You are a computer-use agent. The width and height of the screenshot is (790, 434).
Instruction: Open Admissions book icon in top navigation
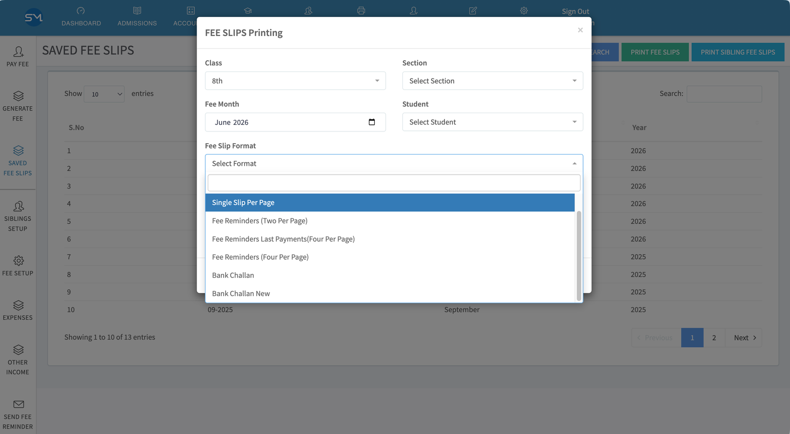(x=137, y=10)
